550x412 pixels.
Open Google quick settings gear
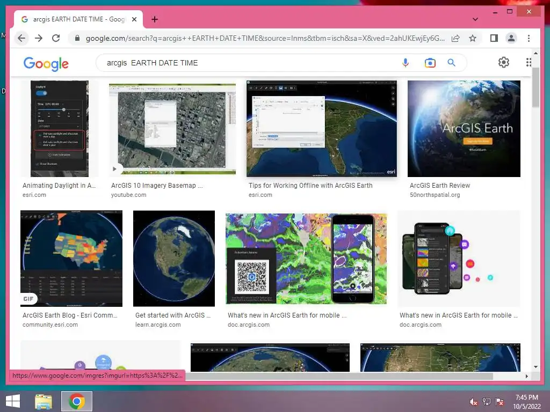[504, 62]
